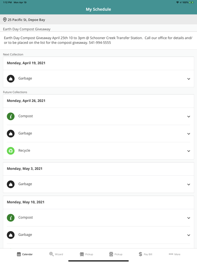Screen dimensions: 197x263
Task: Open Wizard search in bottom bar
Action: [56, 254]
